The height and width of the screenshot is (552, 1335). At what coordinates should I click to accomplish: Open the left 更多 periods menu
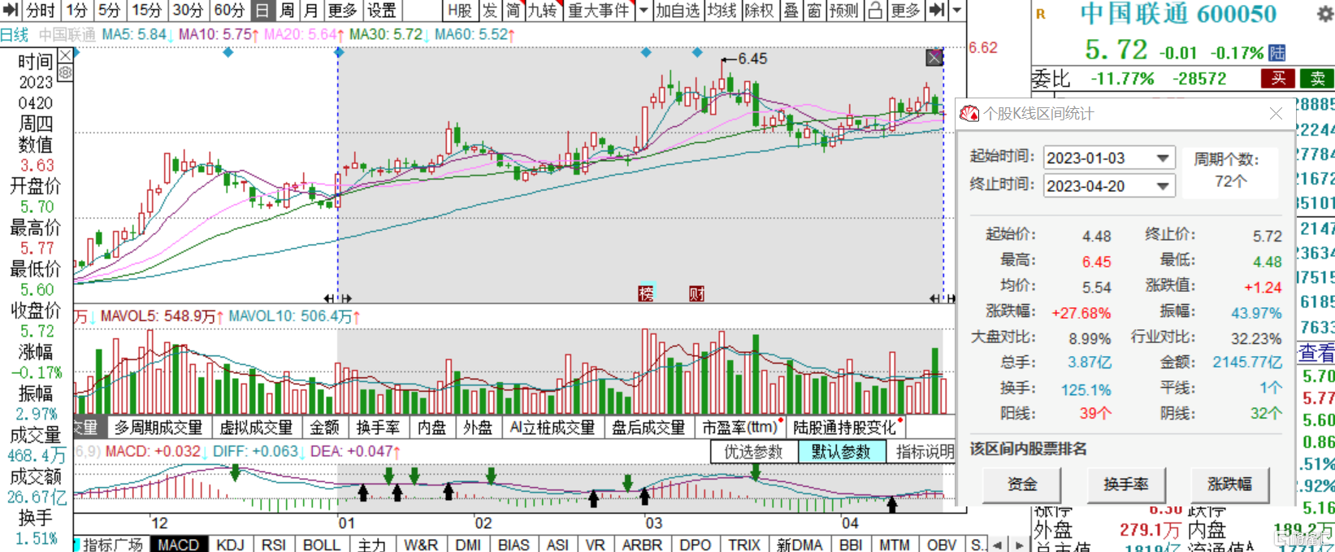coord(342,11)
